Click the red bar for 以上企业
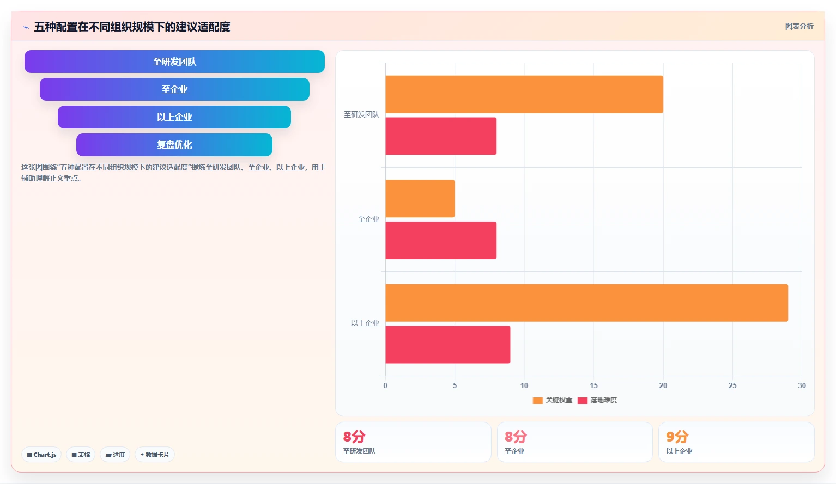This screenshot has width=836, height=484. click(x=448, y=345)
